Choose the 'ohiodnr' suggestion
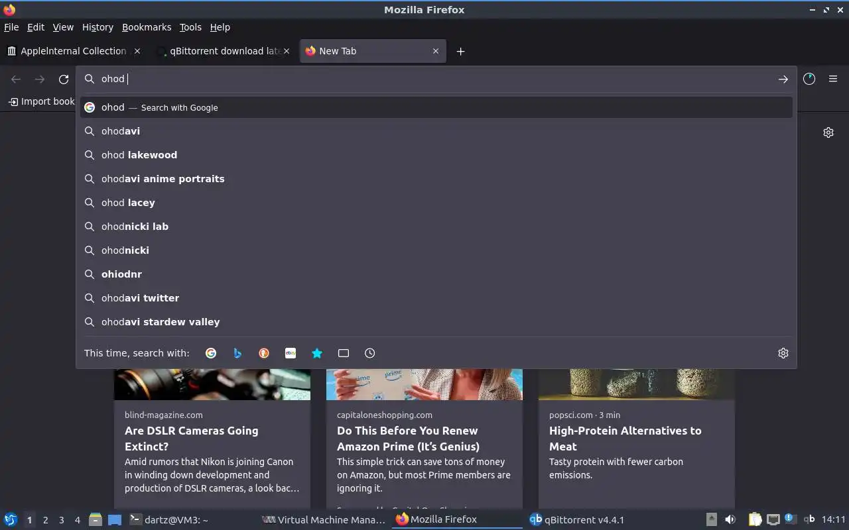 (x=436, y=274)
